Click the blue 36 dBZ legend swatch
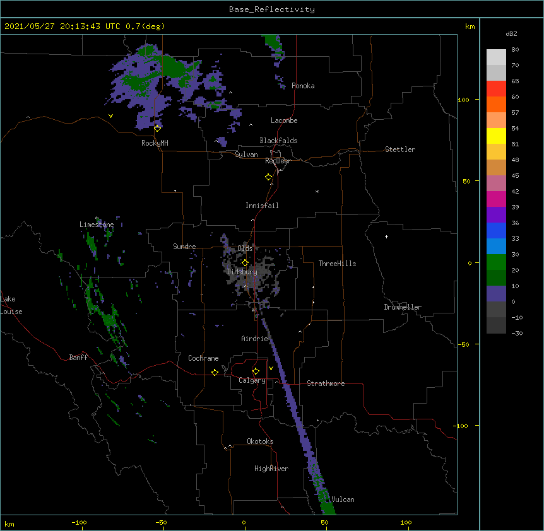Viewport: 544px width, 531px height. pyautogui.click(x=496, y=230)
